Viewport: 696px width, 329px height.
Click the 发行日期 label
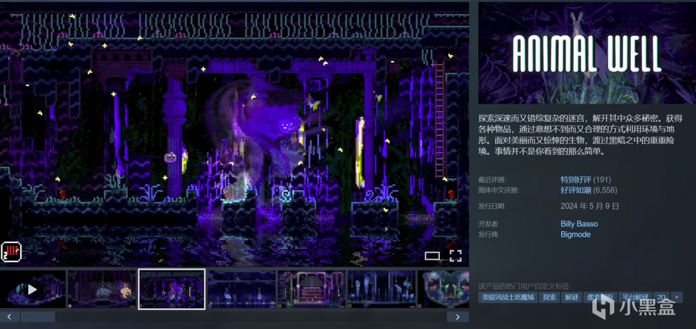pos(492,206)
